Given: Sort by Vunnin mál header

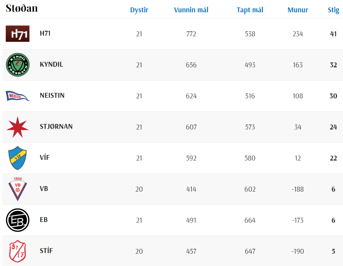Looking at the screenshot, I should 191,10.
